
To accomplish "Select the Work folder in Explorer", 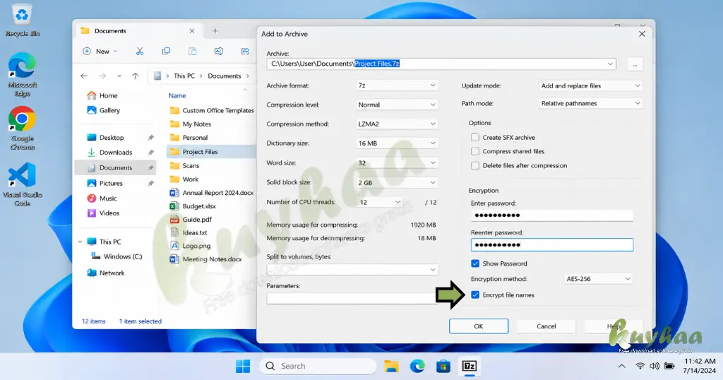I will point(184,179).
